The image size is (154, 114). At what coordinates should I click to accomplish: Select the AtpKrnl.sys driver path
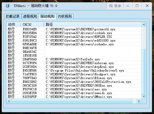click(x=80, y=67)
